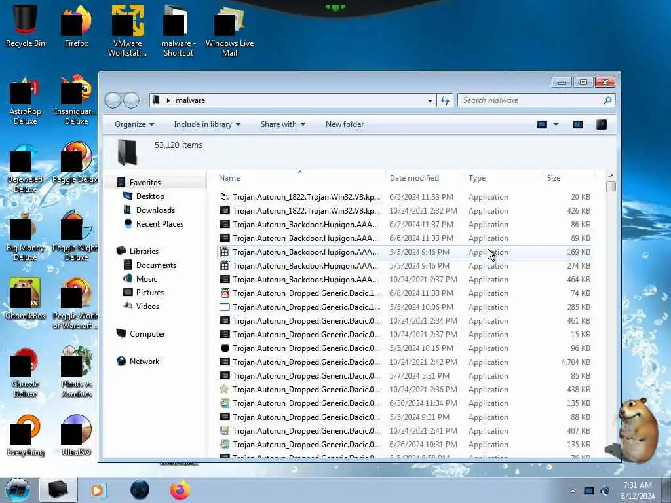This screenshot has width=671, height=503.
Task: Click the search magnifier icon
Action: [607, 100]
